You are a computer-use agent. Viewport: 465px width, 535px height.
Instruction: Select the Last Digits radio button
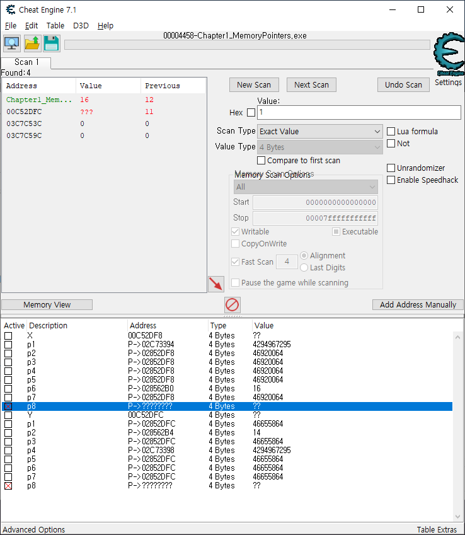304,267
